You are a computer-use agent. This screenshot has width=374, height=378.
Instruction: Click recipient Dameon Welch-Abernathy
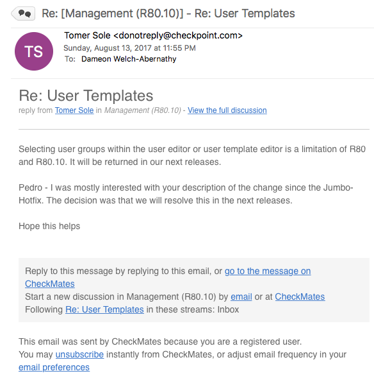pos(129,59)
